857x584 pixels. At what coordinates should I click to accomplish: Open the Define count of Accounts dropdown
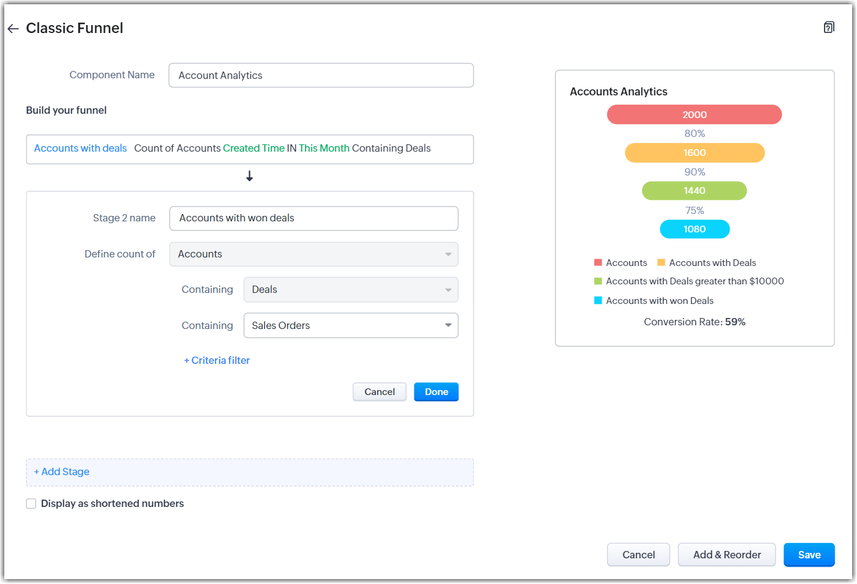(x=313, y=254)
